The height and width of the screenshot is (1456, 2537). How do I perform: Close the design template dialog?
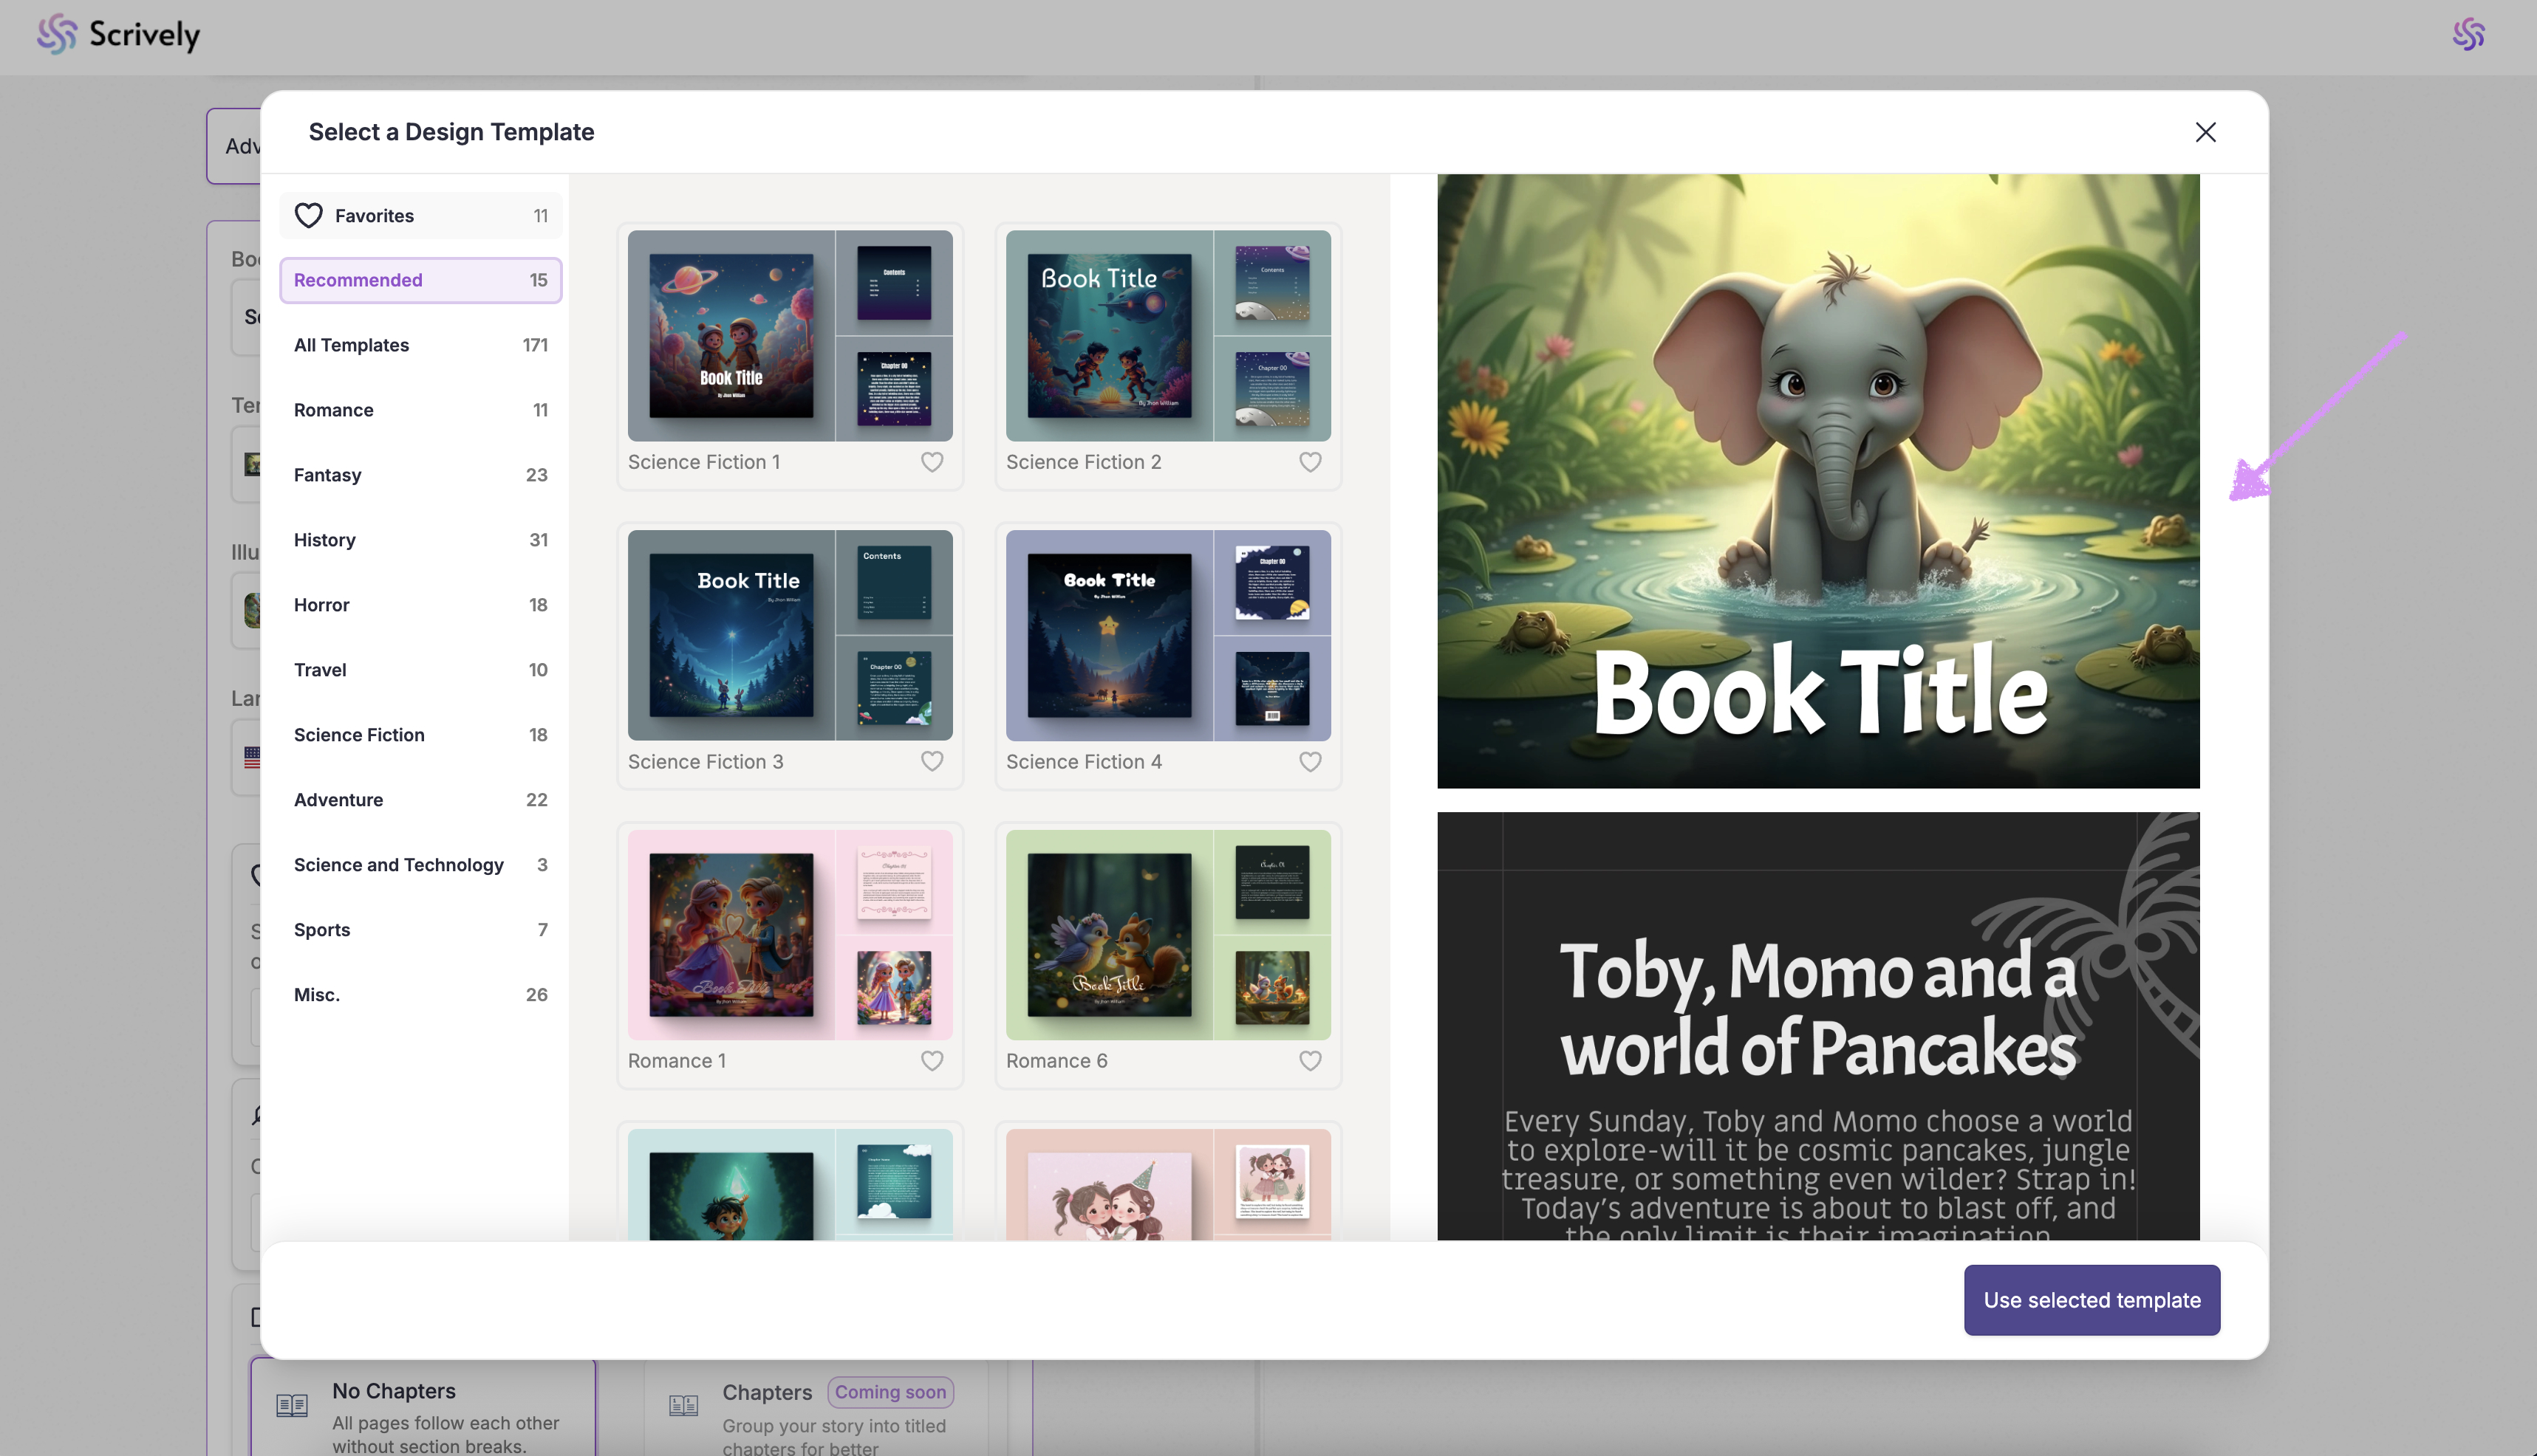[2205, 132]
